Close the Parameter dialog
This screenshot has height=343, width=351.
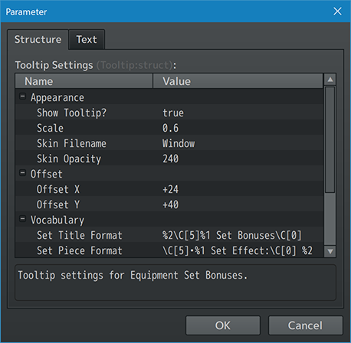(x=337, y=11)
